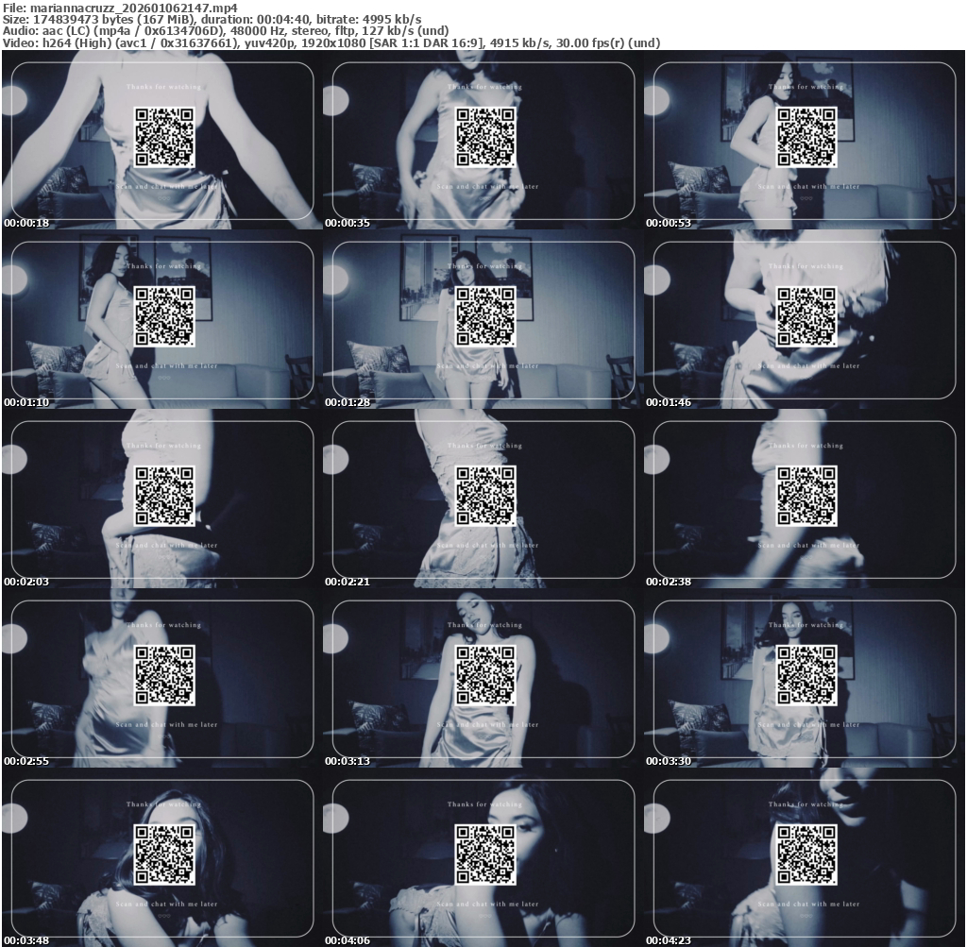Viewport: 967px width, 947px height.
Task: Click the Audio aac codec info line
Action: (226, 31)
